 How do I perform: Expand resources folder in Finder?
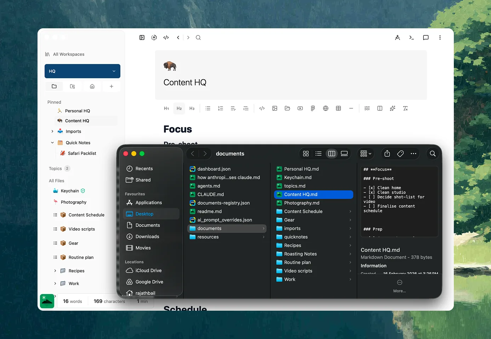click(264, 237)
